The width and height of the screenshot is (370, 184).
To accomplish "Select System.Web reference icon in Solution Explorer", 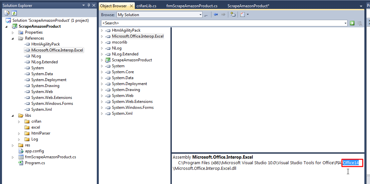I will point(27,92).
